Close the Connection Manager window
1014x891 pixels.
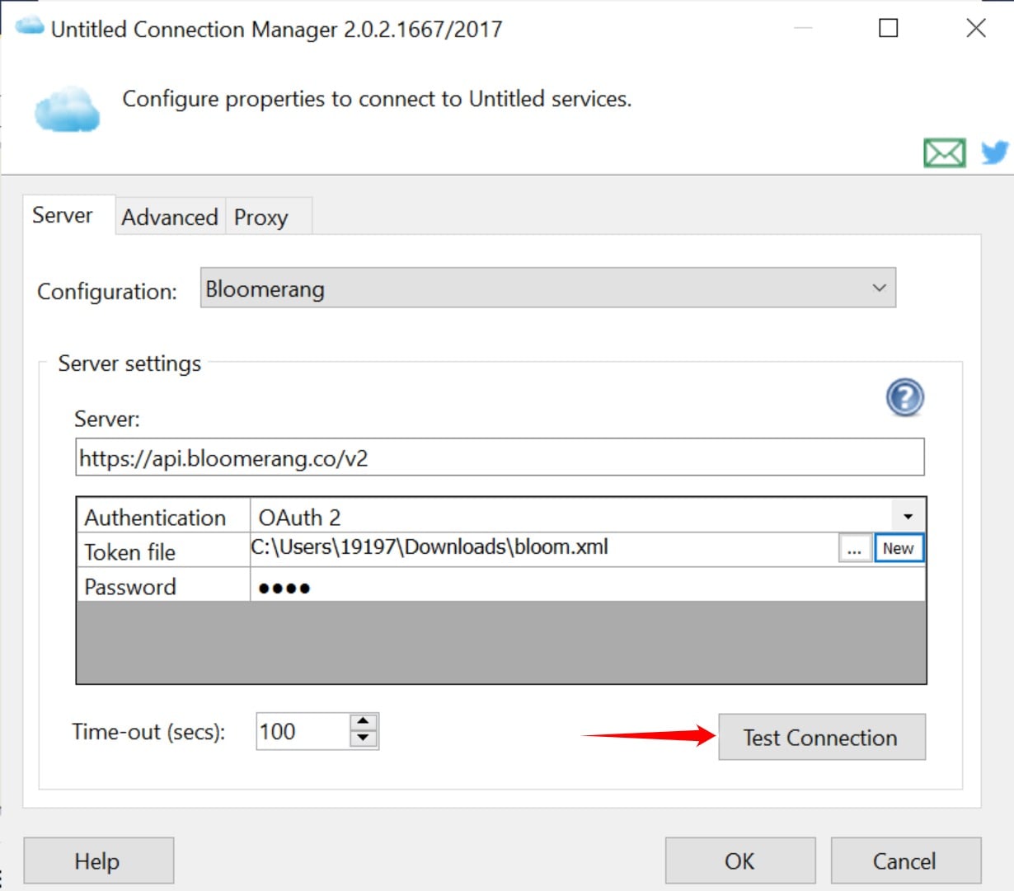(x=976, y=28)
